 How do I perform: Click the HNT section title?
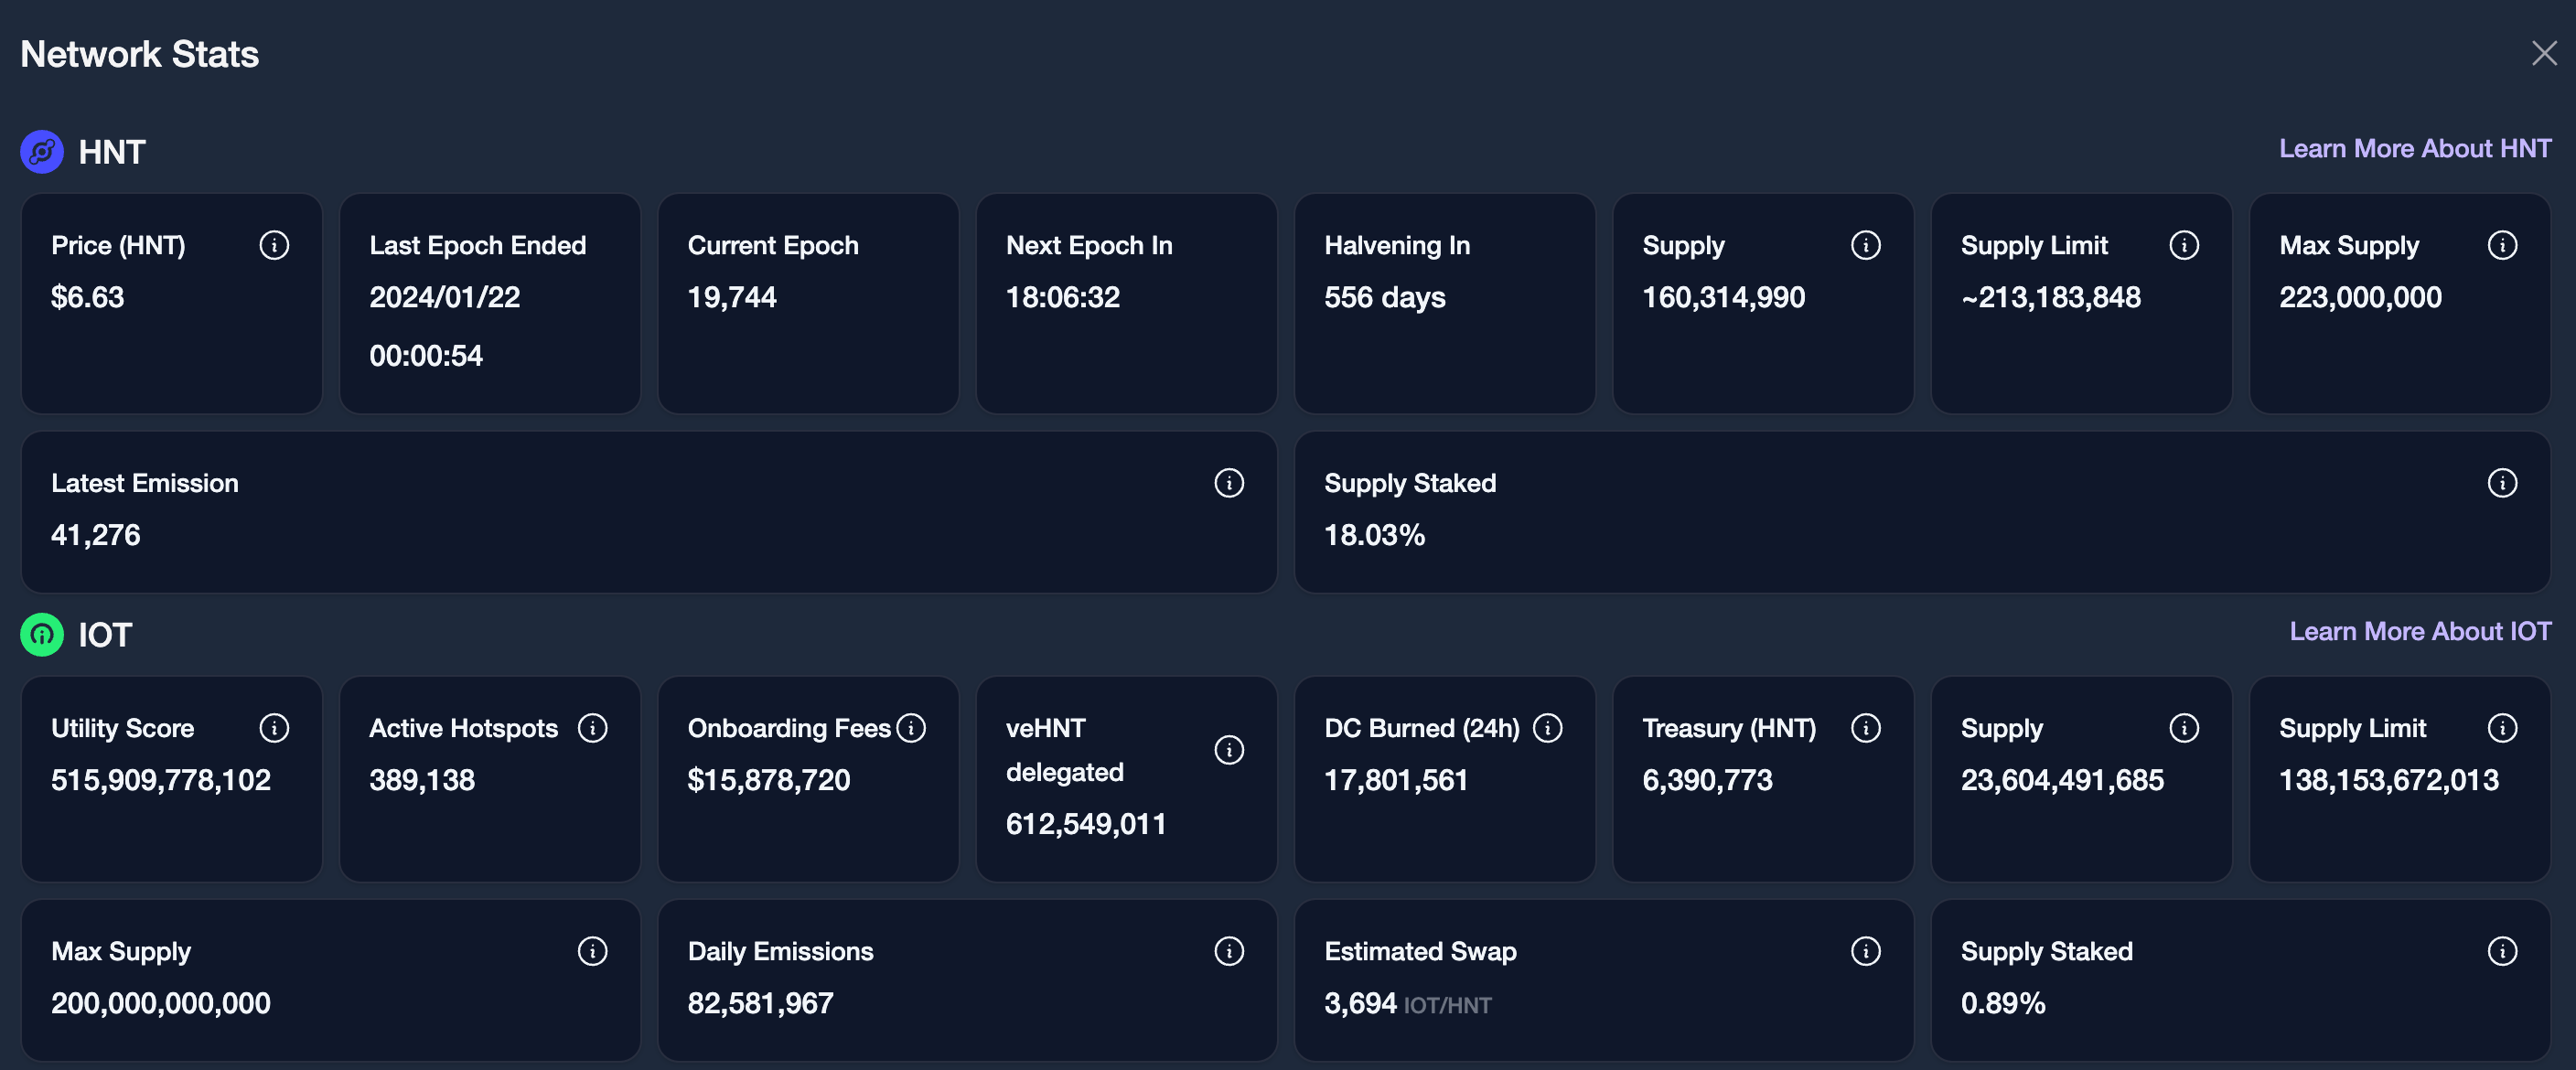click(112, 152)
